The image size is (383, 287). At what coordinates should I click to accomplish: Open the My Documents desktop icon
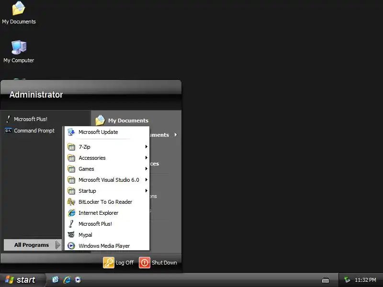point(19,13)
